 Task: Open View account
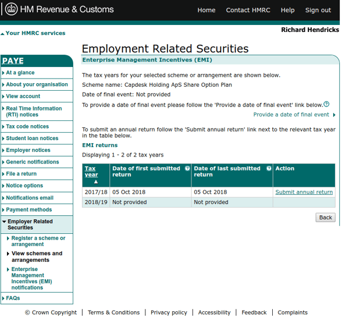click(23, 96)
